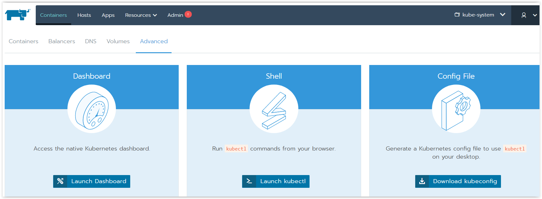542x199 pixels.
Task: Click the kubectl code tag in Config File card
Action: (515, 149)
